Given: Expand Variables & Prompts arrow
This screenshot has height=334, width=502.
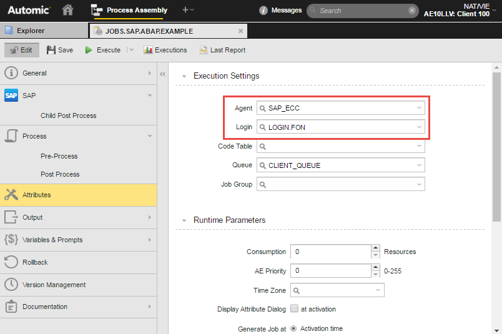Looking at the screenshot, I should (149, 240).
